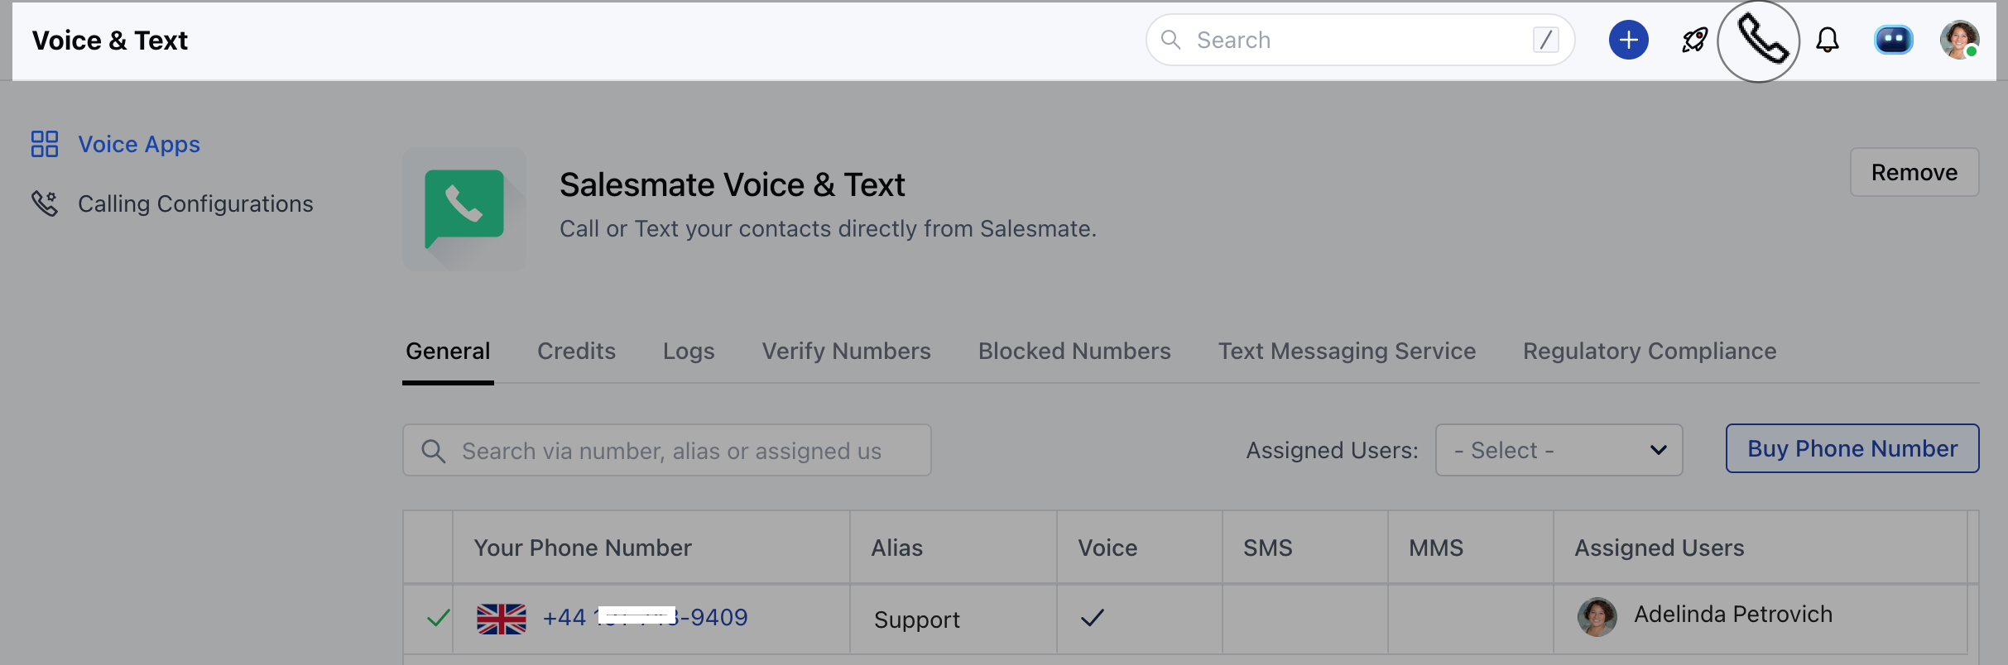The width and height of the screenshot is (2008, 665).
Task: Expand the Assigned Users Select dropdown
Action: (x=1559, y=450)
